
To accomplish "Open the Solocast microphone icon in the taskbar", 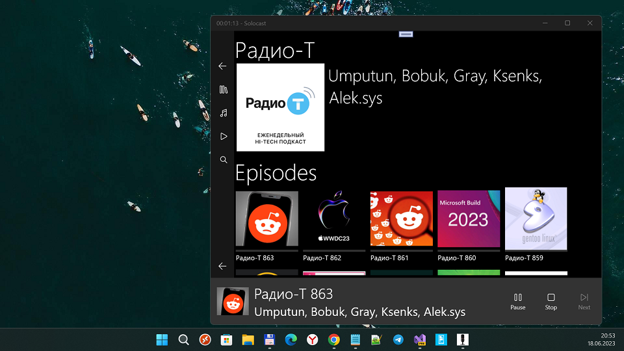I will 462,340.
